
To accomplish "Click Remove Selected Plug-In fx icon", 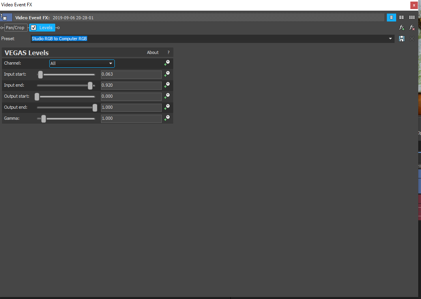I will (412, 28).
